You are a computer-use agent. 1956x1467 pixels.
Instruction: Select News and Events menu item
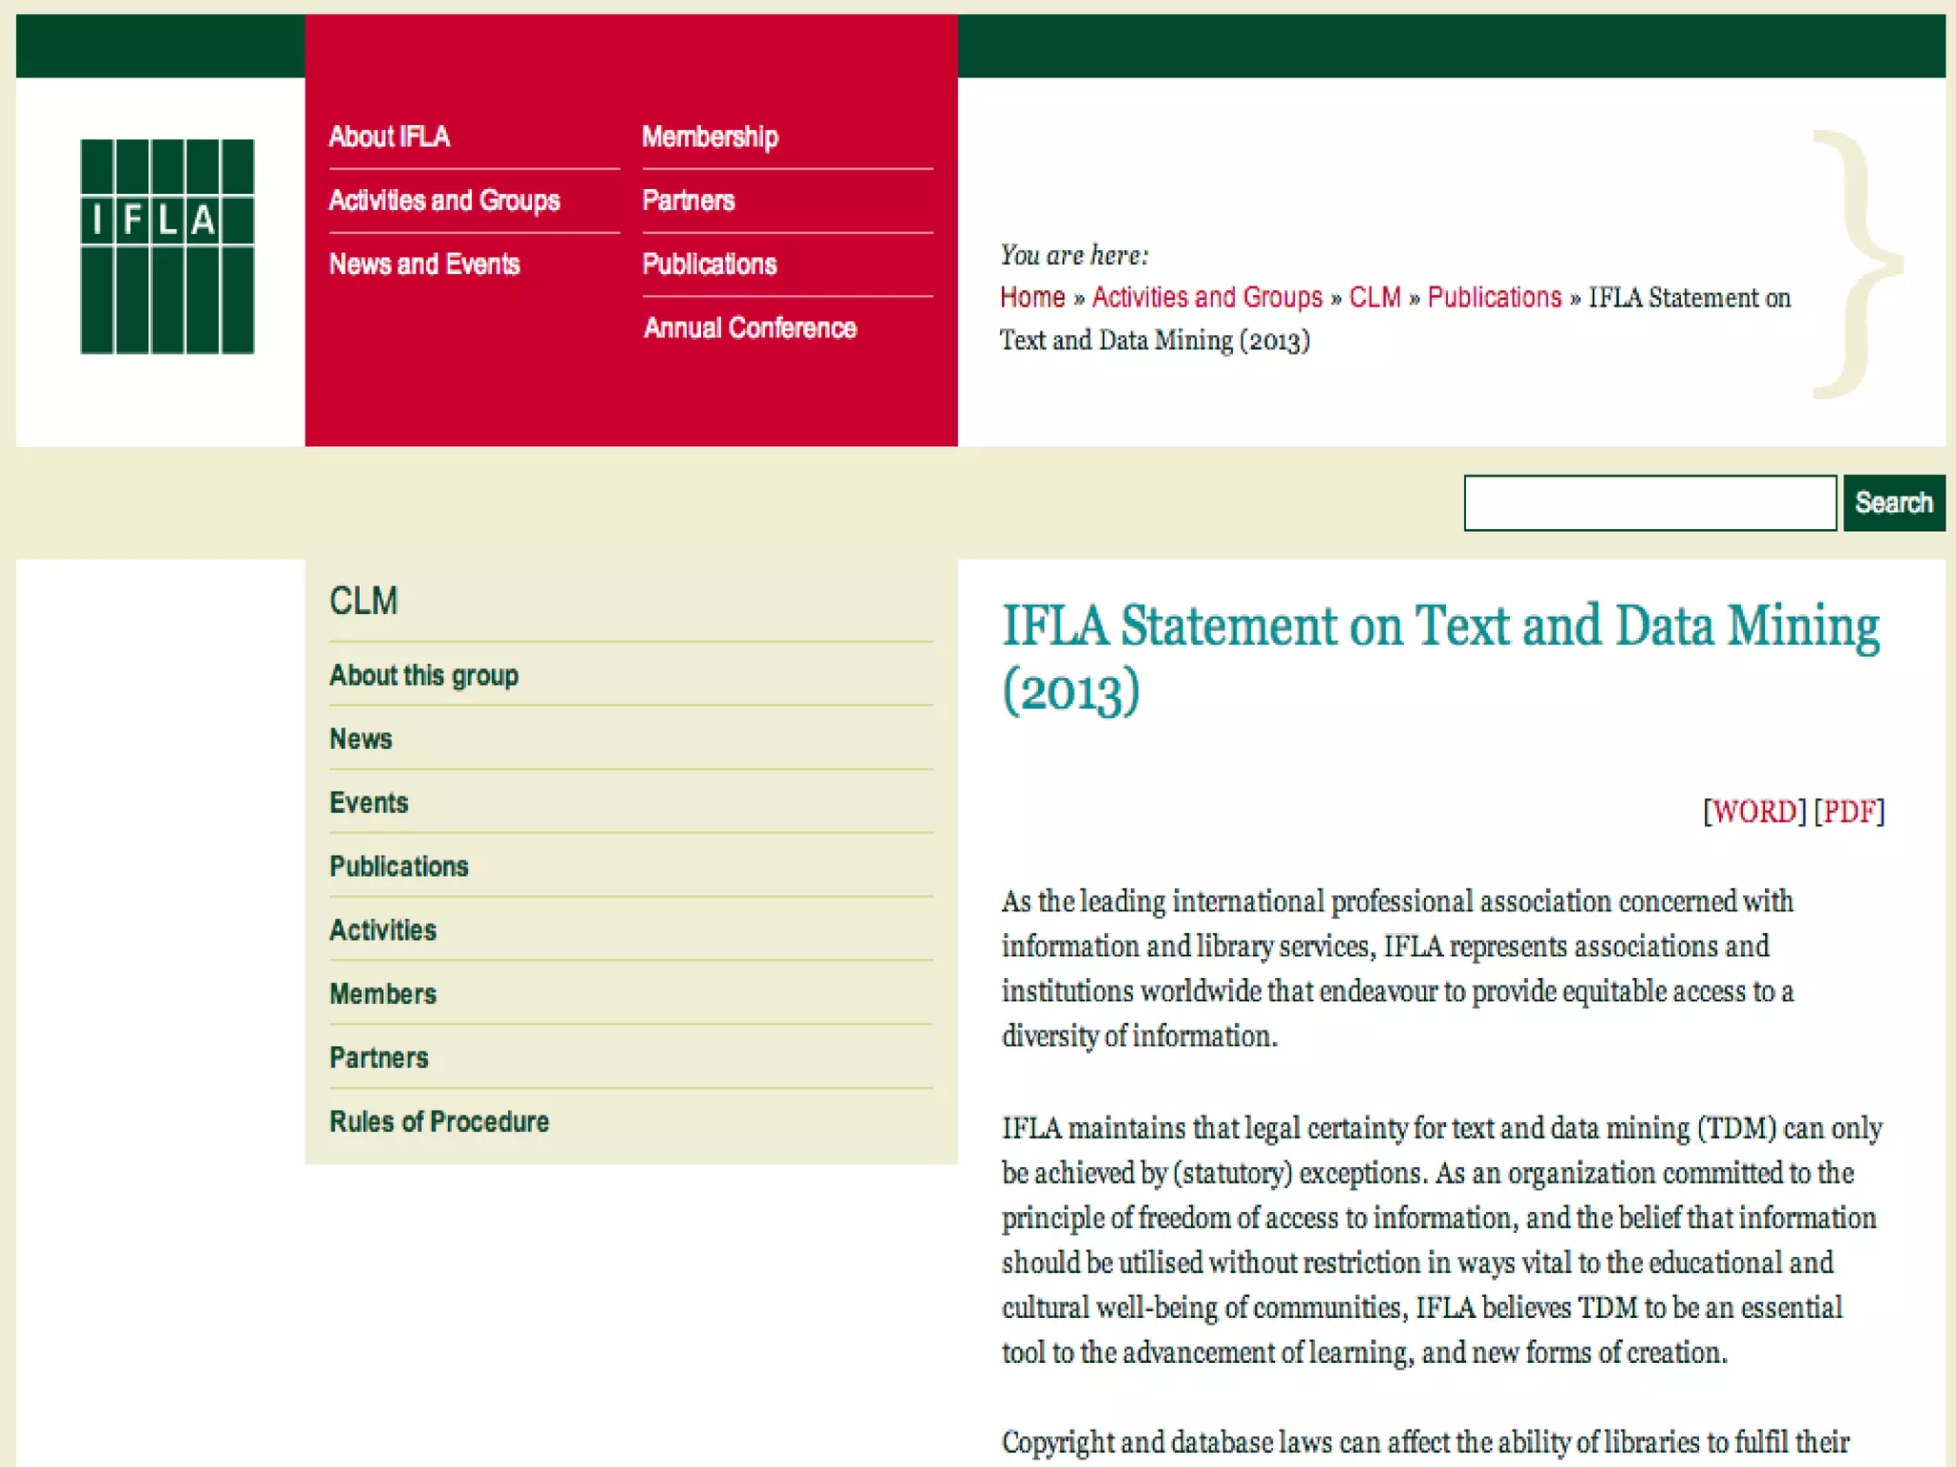[424, 264]
